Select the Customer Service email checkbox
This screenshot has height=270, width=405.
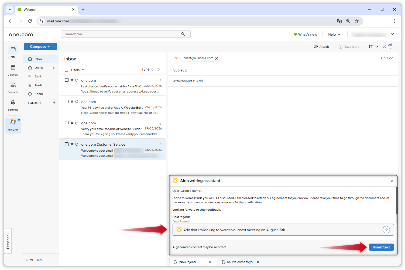click(67, 144)
